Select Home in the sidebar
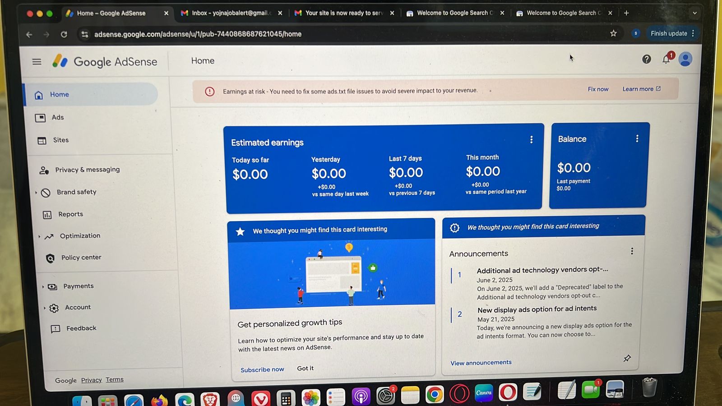Screen dimensions: 722x406 pos(91,94)
